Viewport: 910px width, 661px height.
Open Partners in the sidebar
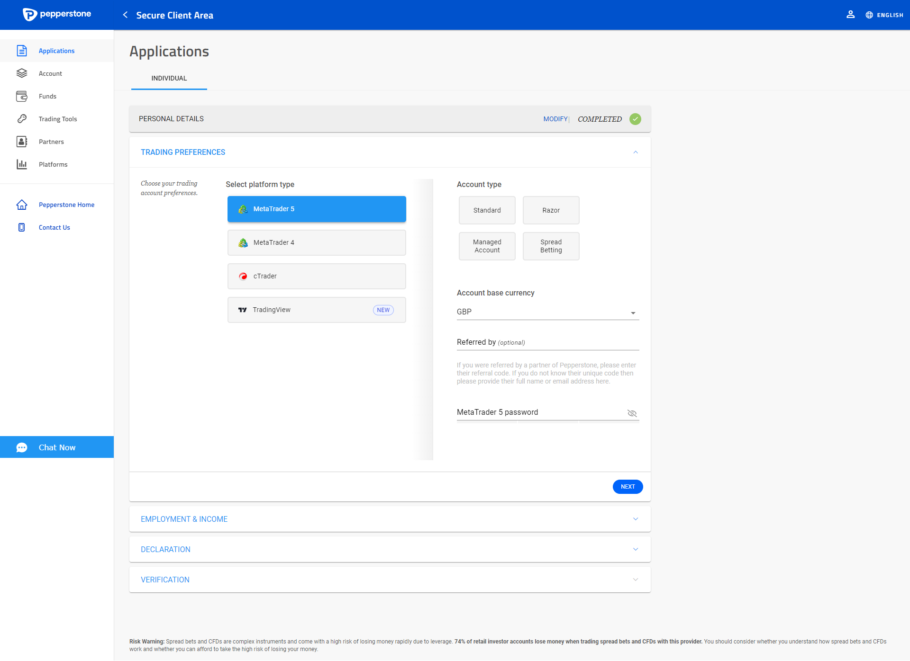point(57,142)
